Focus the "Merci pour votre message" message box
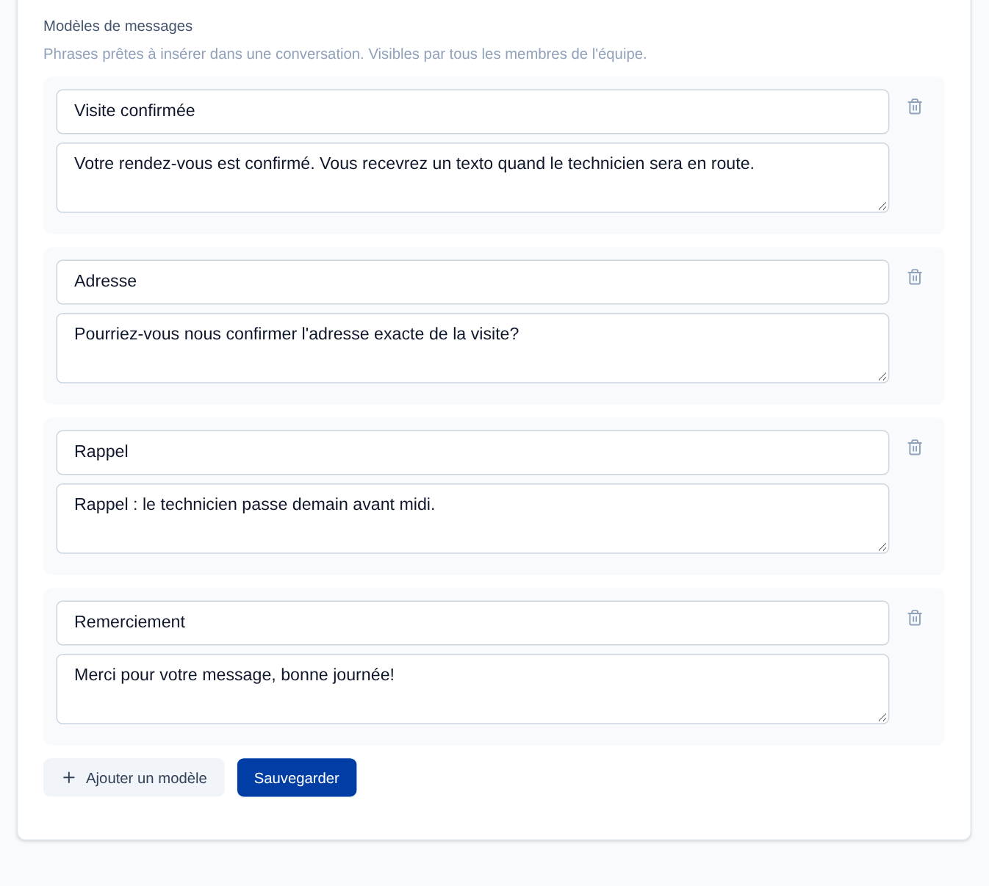The width and height of the screenshot is (989, 886). click(x=472, y=689)
